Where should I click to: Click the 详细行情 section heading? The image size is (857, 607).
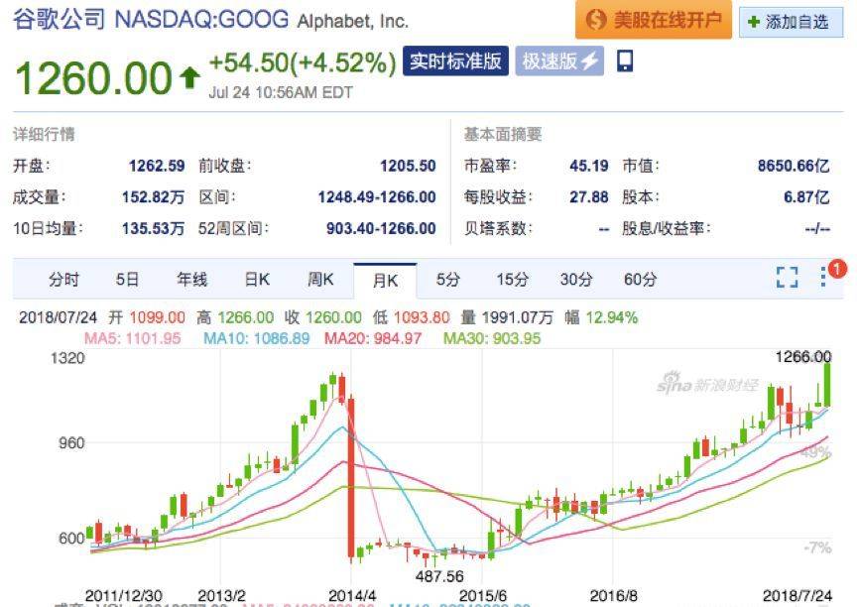(x=44, y=134)
